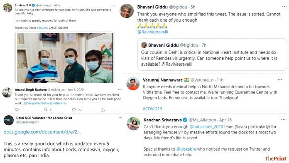
Task: Open more options on Kanchan Srivastava tweet
Action: pyautogui.click(x=283, y=120)
